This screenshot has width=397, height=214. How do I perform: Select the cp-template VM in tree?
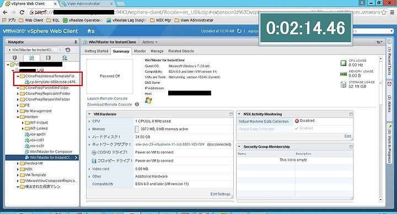(51, 82)
